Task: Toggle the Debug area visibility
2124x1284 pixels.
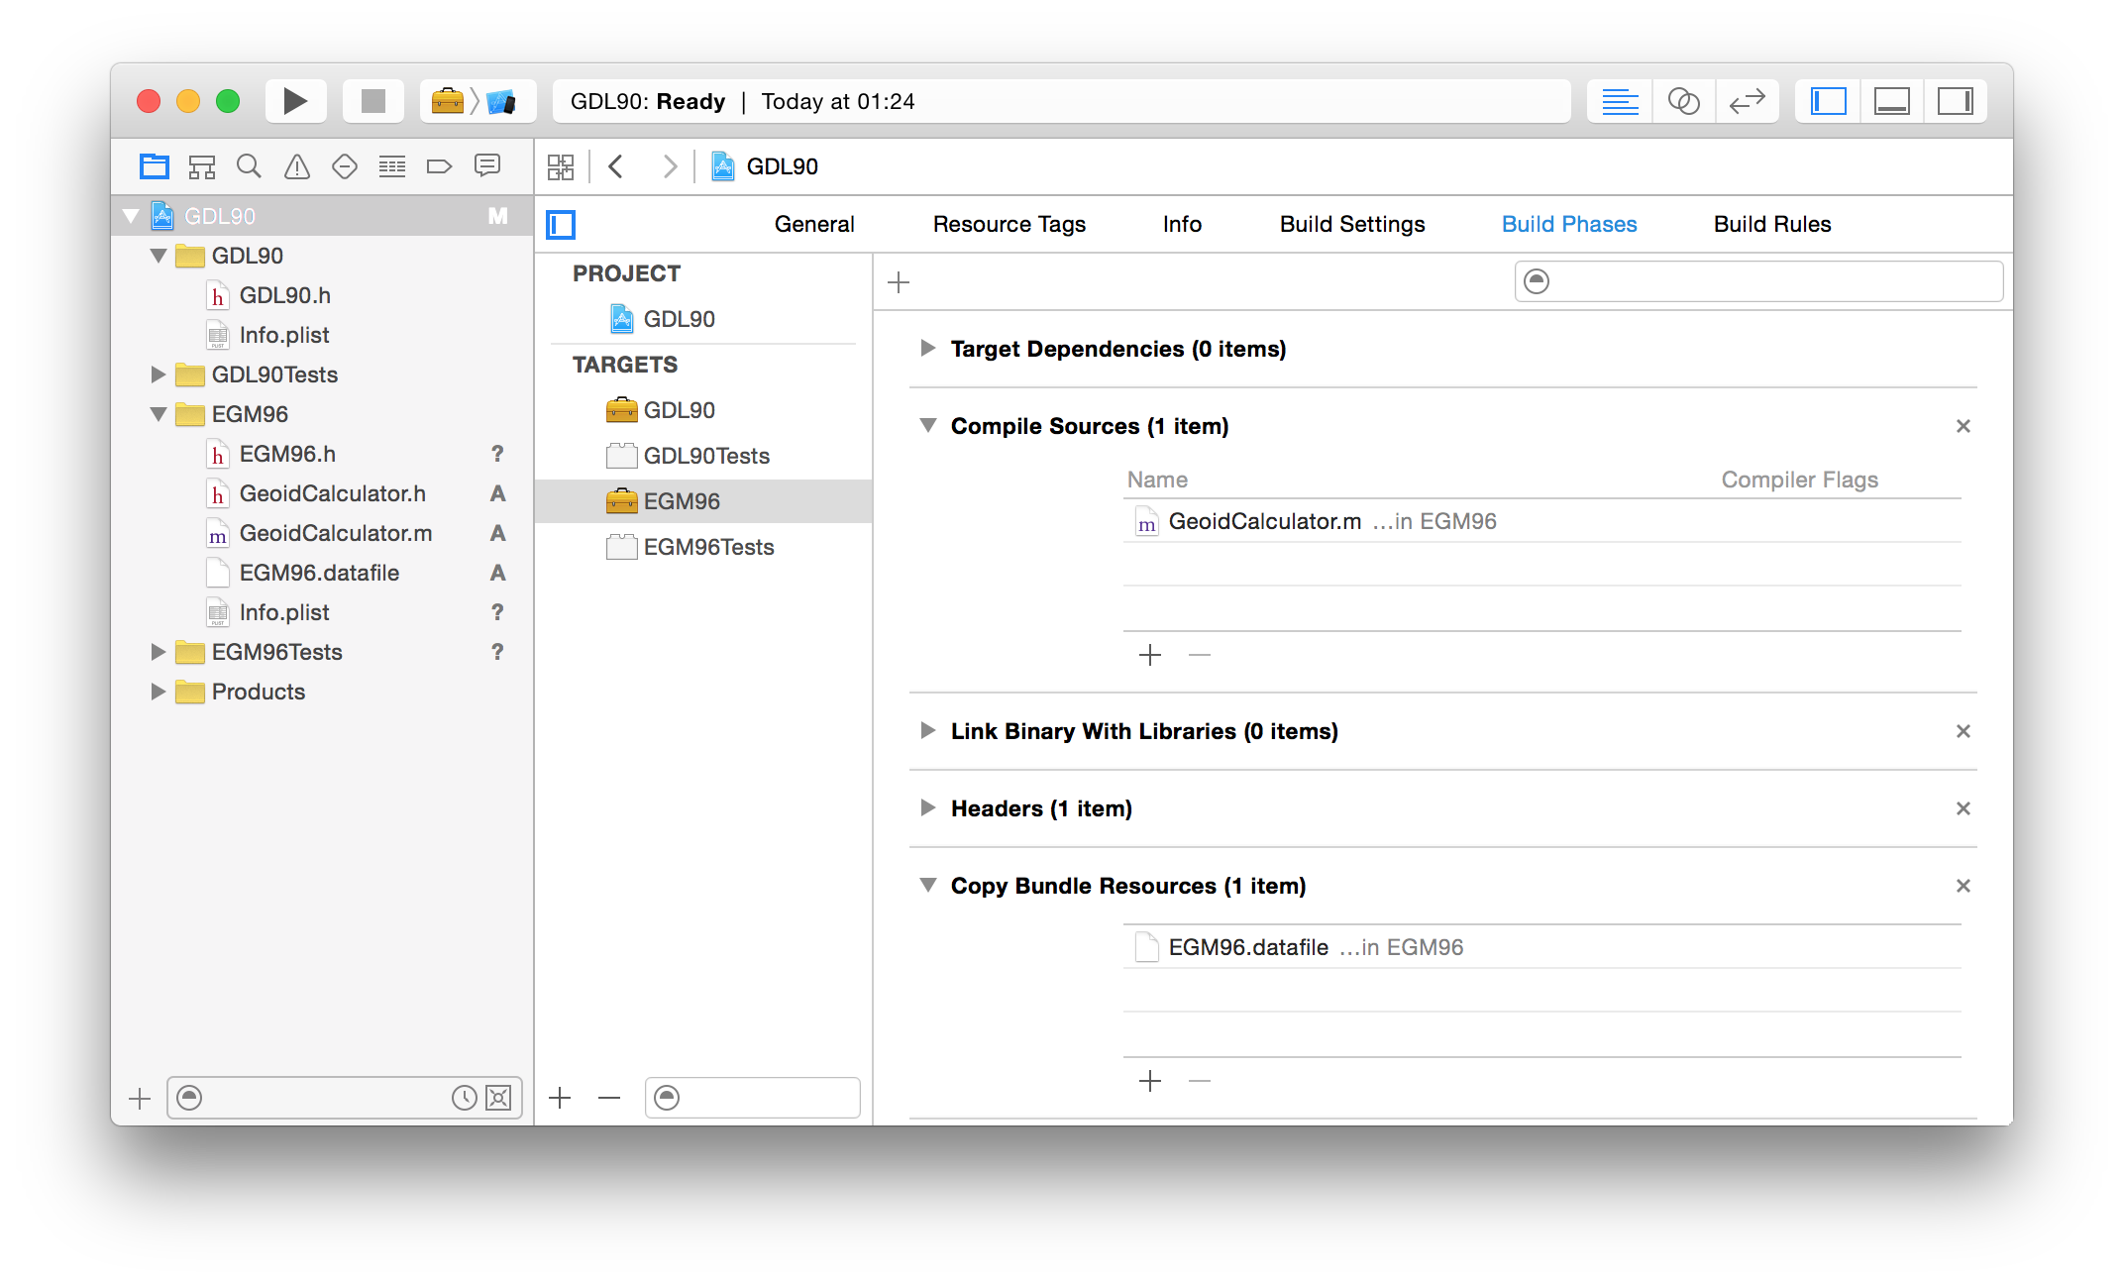Action: [1891, 101]
